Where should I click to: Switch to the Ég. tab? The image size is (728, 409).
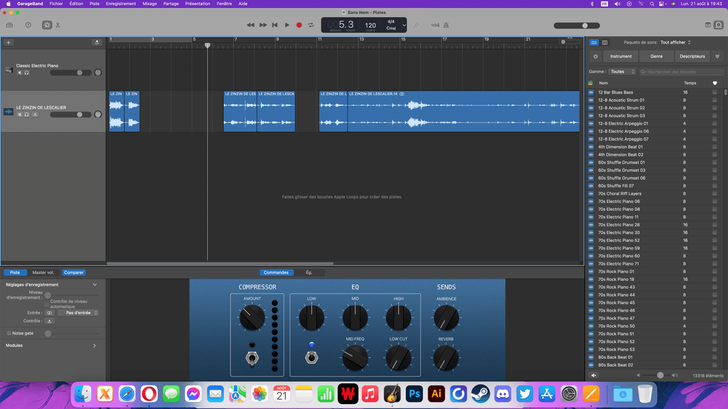tap(309, 273)
